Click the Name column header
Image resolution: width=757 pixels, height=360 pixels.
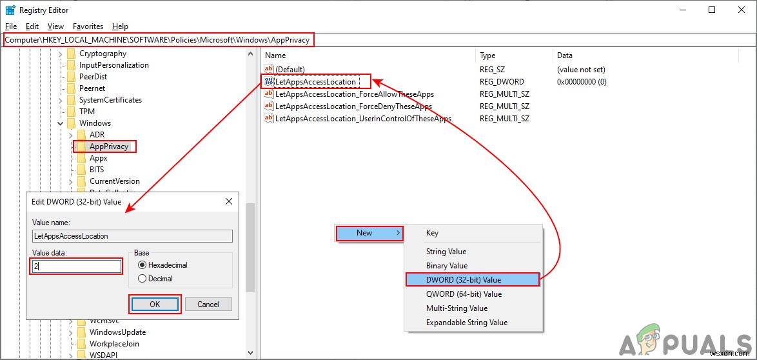coord(368,55)
